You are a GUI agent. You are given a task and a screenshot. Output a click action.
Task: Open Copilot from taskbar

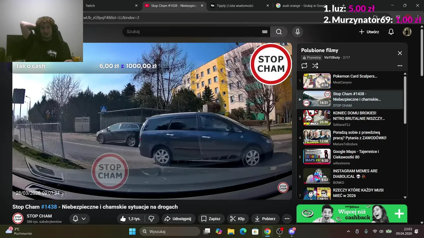point(219,231)
